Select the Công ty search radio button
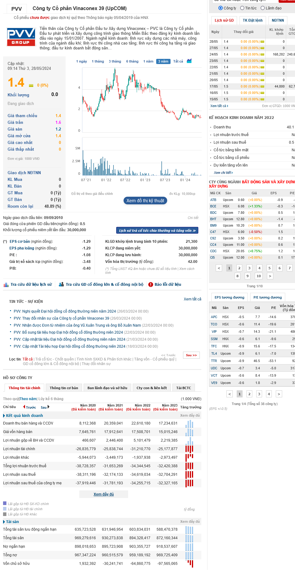Screen dimensions: 295x570 (221, 8)
